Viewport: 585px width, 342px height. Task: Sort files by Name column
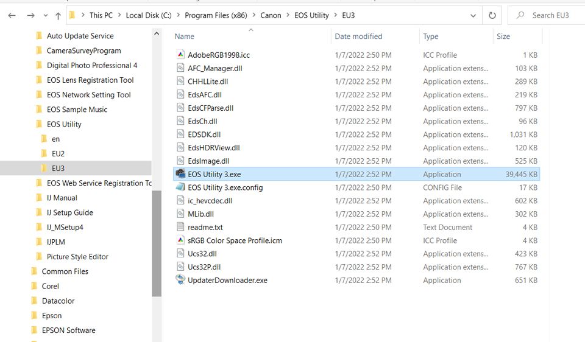point(184,36)
